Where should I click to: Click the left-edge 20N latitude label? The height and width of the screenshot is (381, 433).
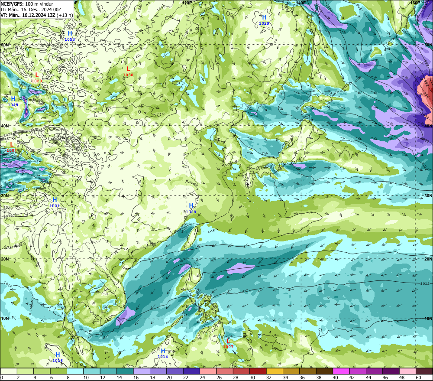(5, 259)
